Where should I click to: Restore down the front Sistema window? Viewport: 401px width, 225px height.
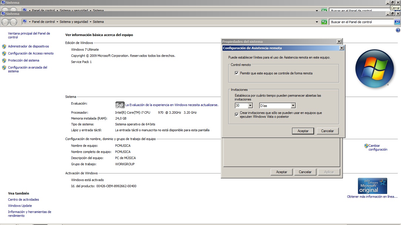pos(392,13)
